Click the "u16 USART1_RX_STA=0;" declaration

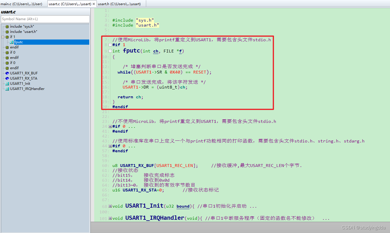pos(138,190)
